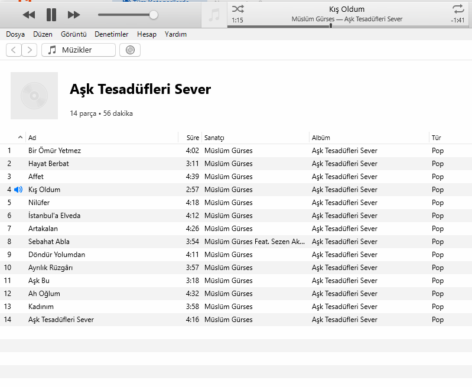Toggle remaining time display -1:41

point(458,21)
